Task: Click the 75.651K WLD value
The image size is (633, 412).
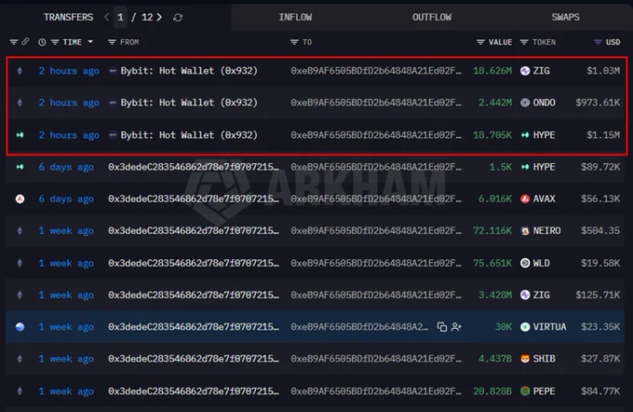Action: click(492, 263)
